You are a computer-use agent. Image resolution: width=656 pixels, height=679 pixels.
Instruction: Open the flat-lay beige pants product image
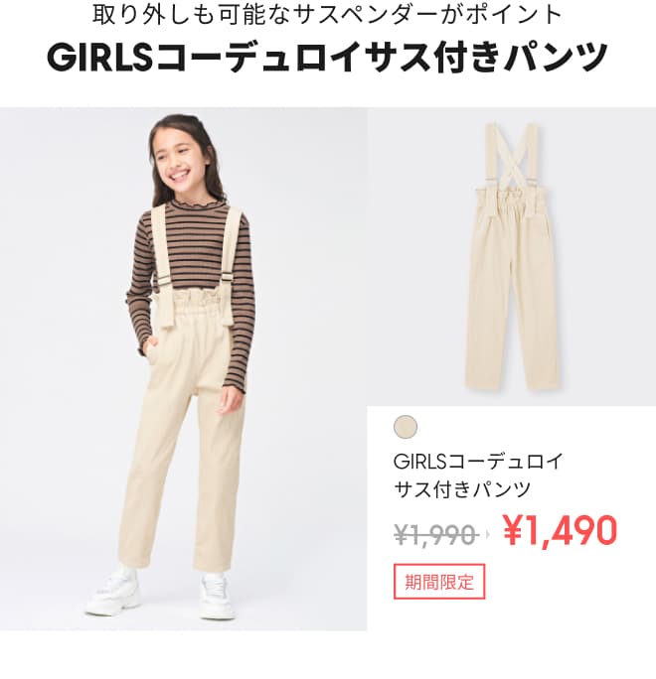click(512, 256)
